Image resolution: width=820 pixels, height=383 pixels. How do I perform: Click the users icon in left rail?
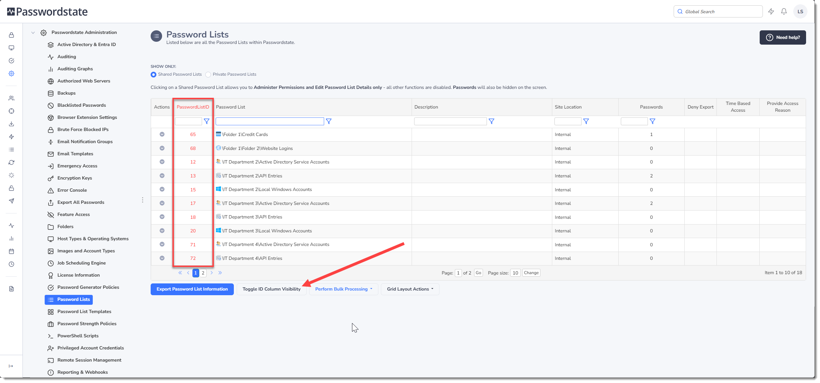point(11,98)
